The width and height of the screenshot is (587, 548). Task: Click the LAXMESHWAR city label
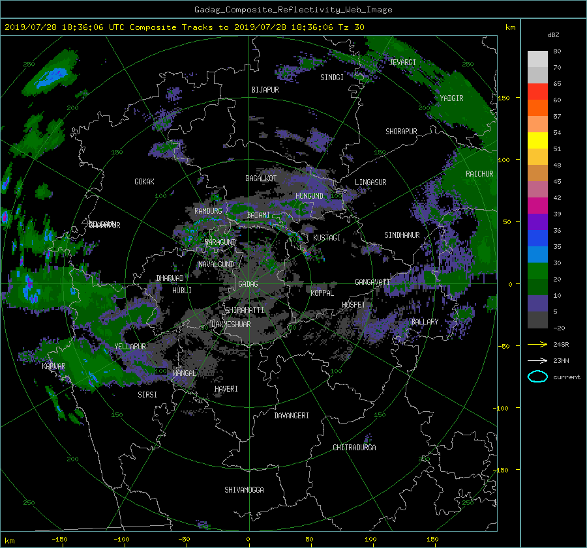pyautogui.click(x=231, y=324)
